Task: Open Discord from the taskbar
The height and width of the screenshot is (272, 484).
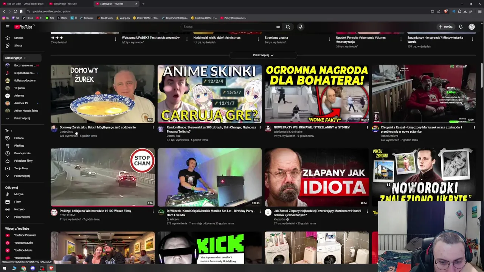Action: [x=33, y=269]
